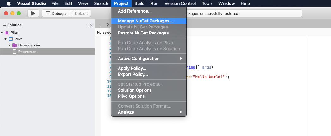Click the Run play button
331x136 pixels.
coord(33,13)
